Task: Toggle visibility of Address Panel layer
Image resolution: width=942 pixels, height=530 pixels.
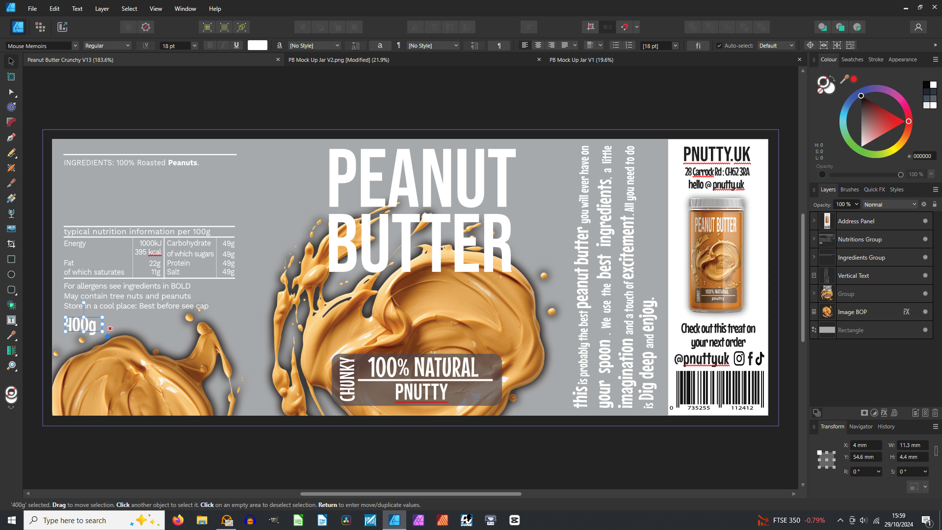Action: coord(925,221)
